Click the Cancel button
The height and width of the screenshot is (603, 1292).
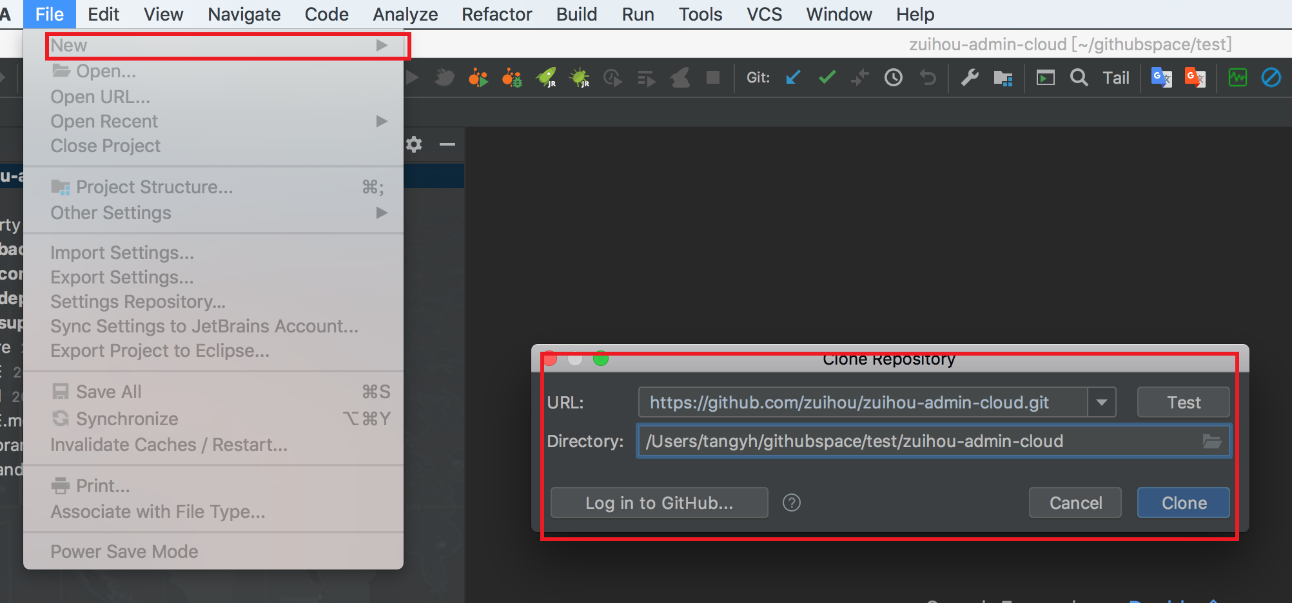coord(1075,503)
